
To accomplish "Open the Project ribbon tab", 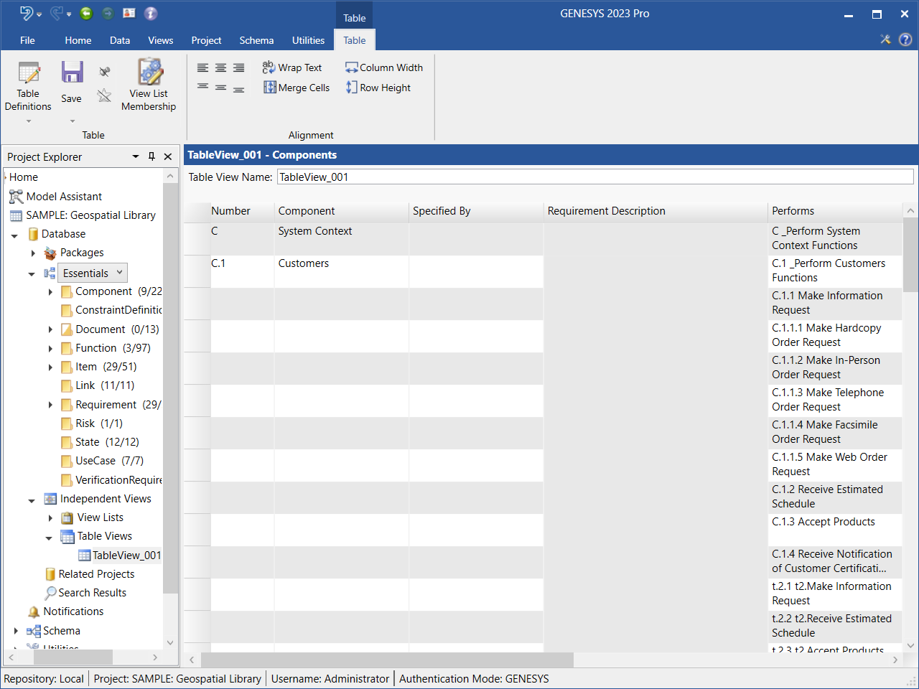I will click(x=206, y=40).
